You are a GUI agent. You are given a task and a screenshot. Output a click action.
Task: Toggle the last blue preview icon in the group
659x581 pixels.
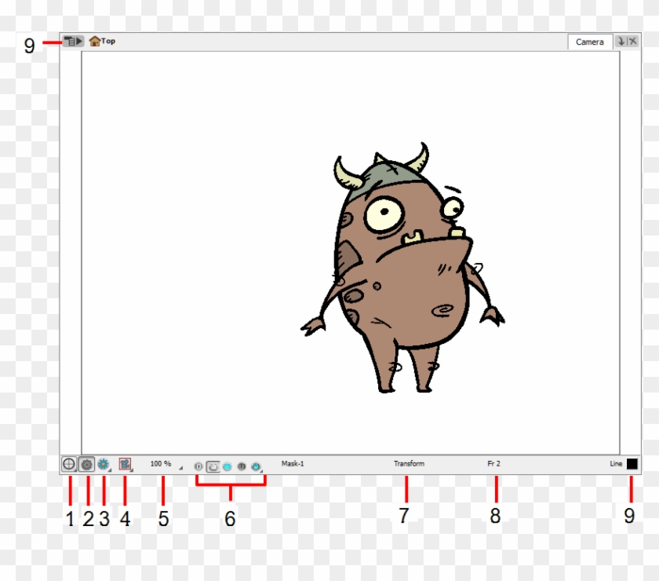(x=257, y=463)
